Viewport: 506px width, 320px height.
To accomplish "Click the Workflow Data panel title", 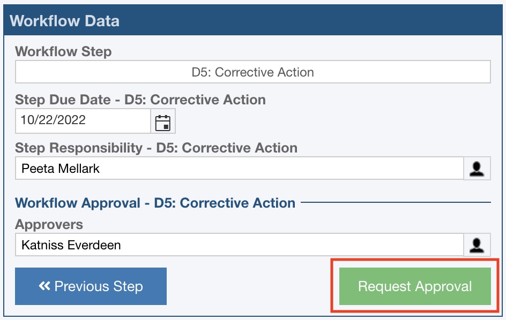I will point(65,21).
